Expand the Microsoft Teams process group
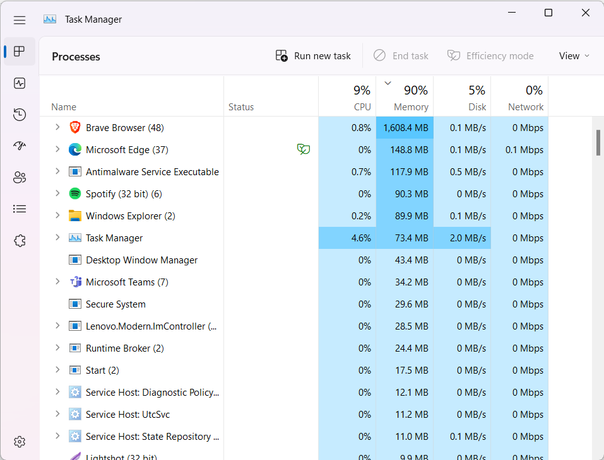Screen dimensions: 604x460 [57, 282]
